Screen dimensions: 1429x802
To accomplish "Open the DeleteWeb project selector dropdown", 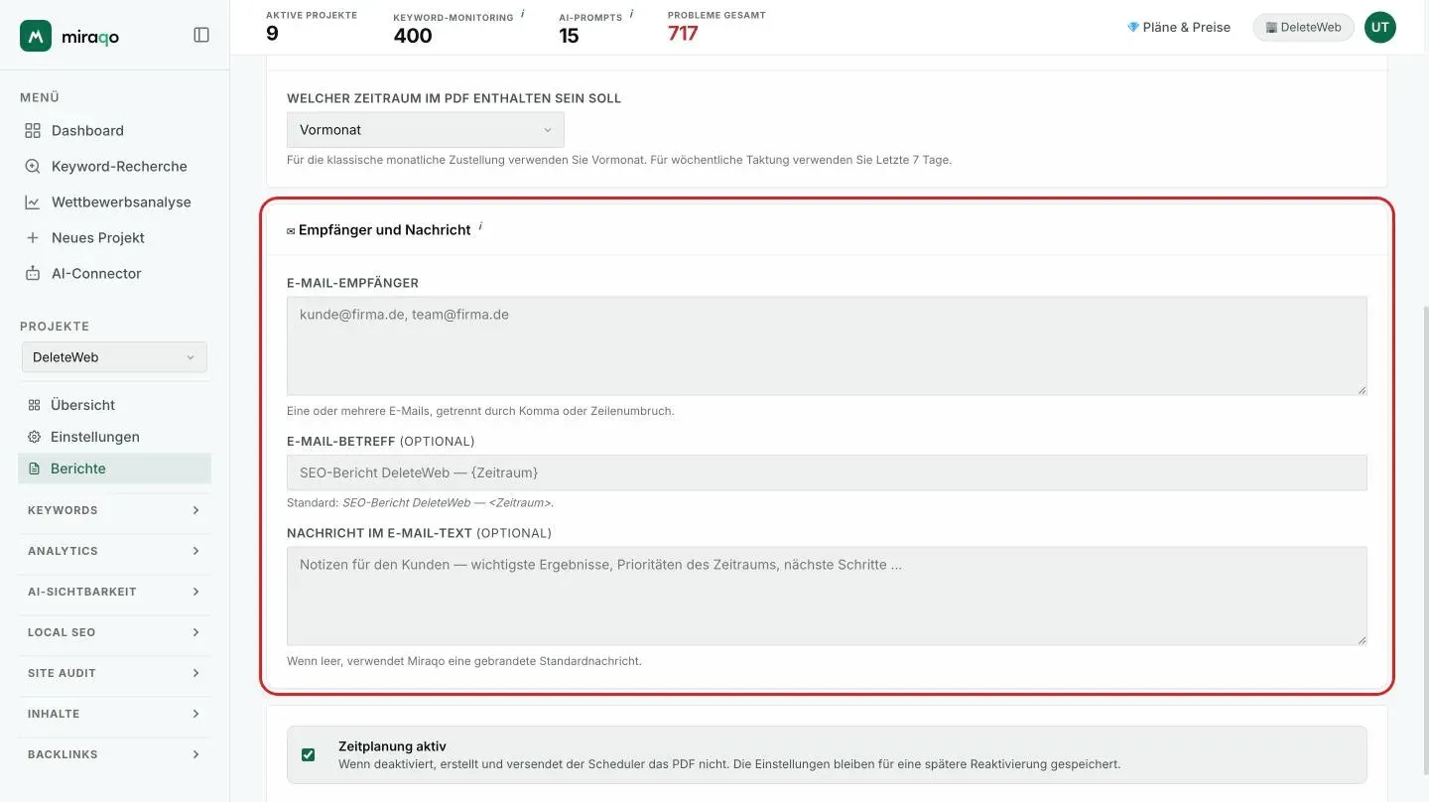I will (114, 357).
